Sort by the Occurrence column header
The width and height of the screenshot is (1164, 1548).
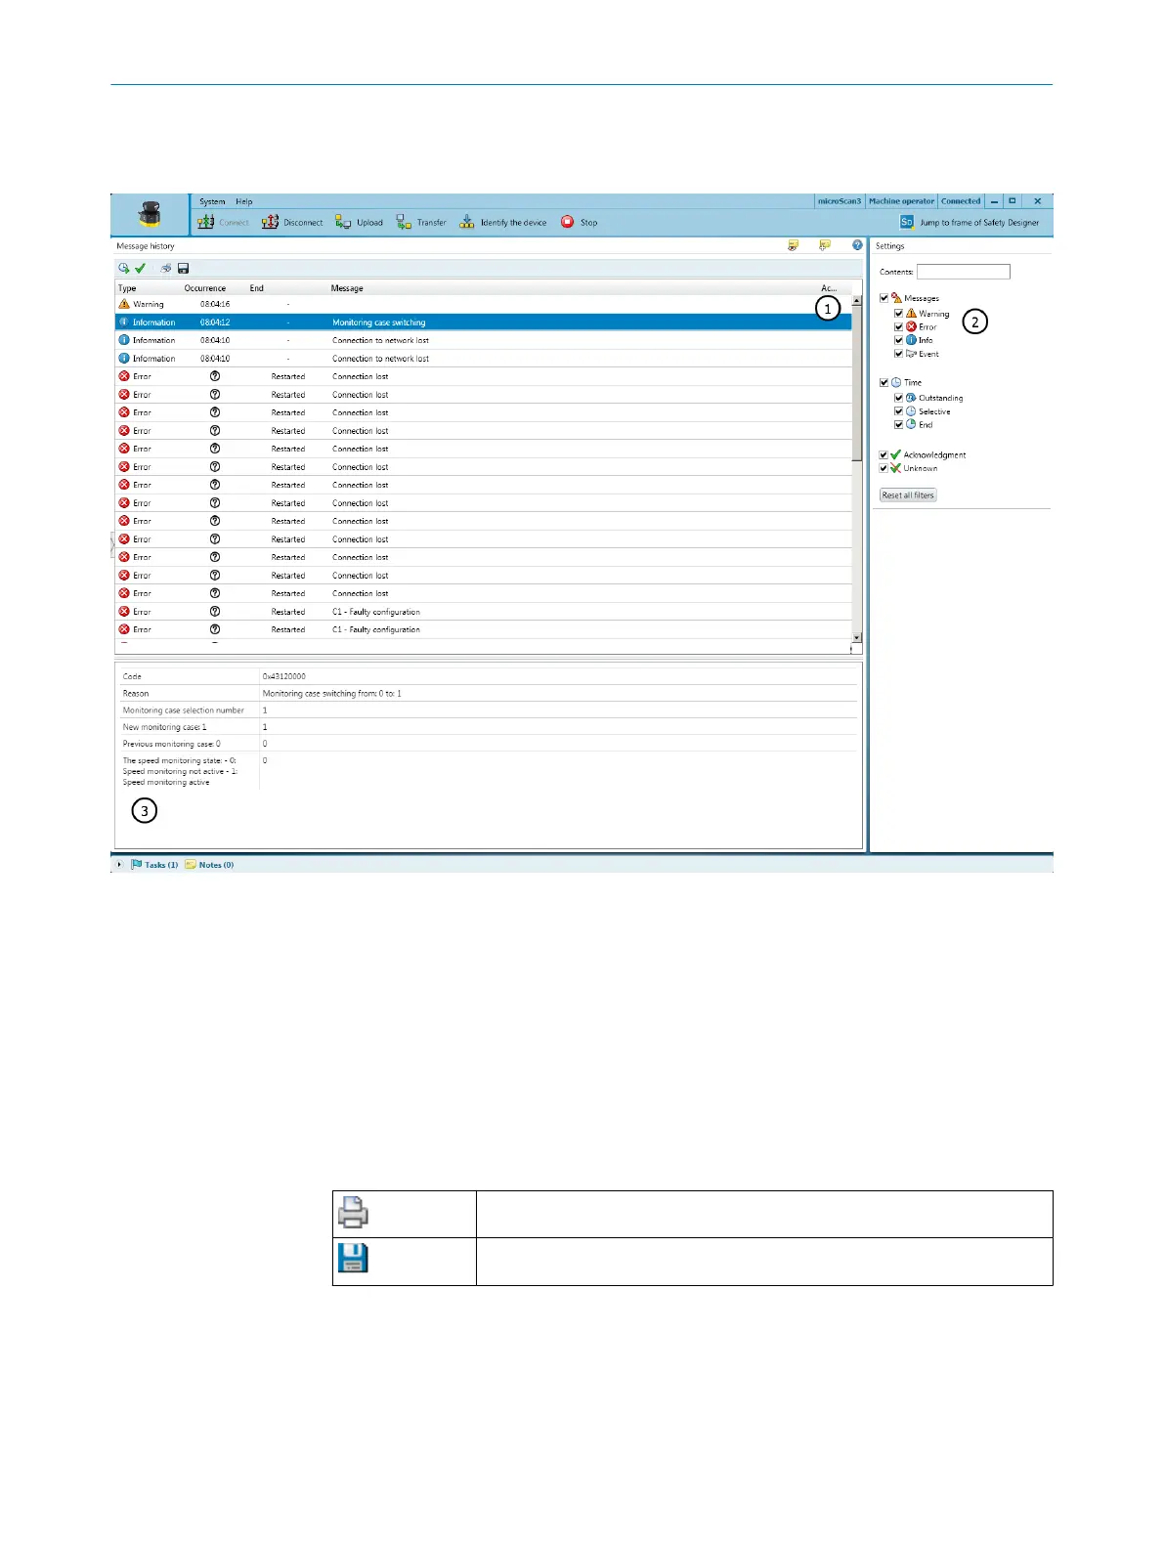(205, 288)
